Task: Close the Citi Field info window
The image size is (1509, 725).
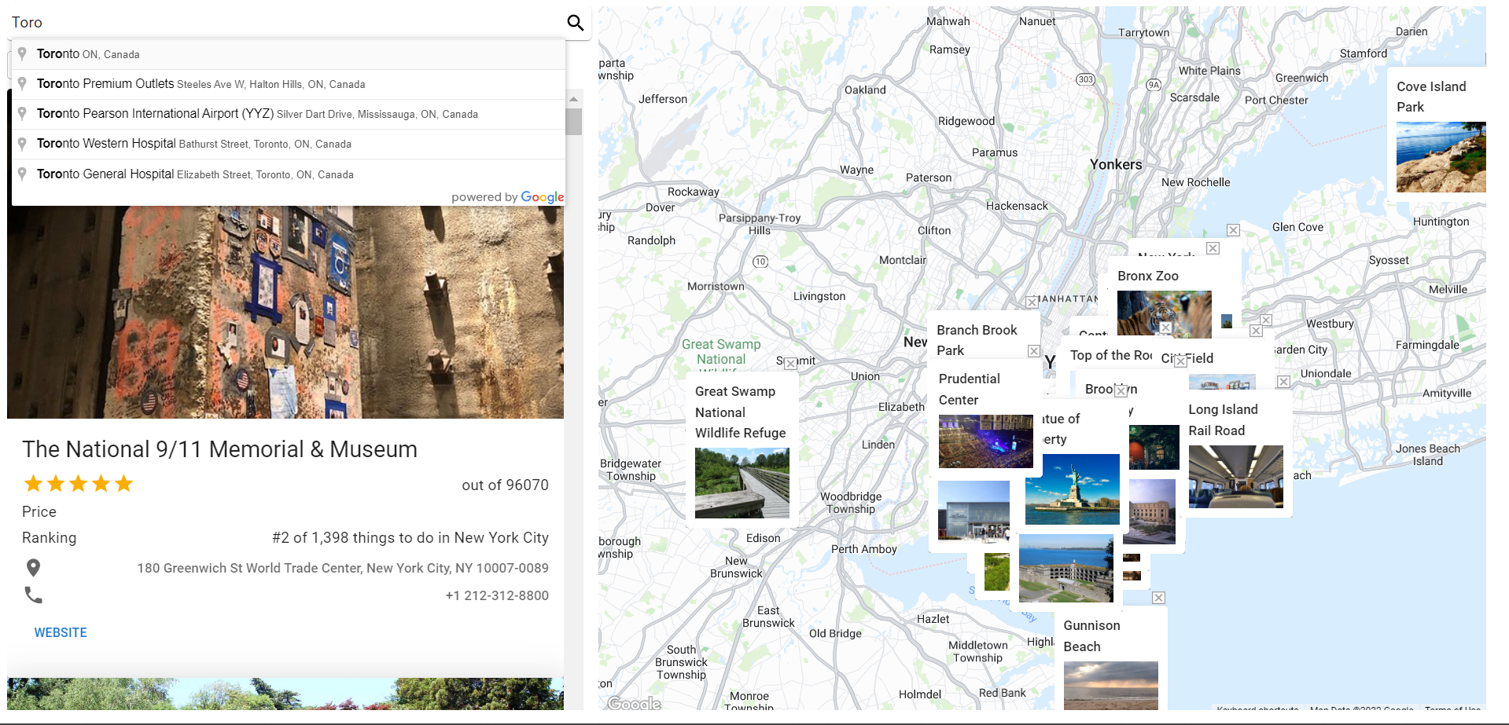Action: [x=1257, y=331]
